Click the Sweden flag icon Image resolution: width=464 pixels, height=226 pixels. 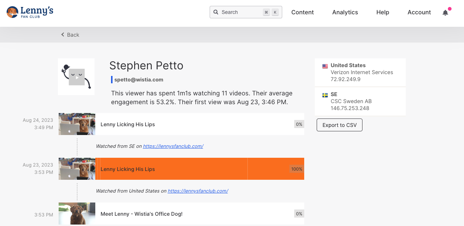click(x=325, y=95)
